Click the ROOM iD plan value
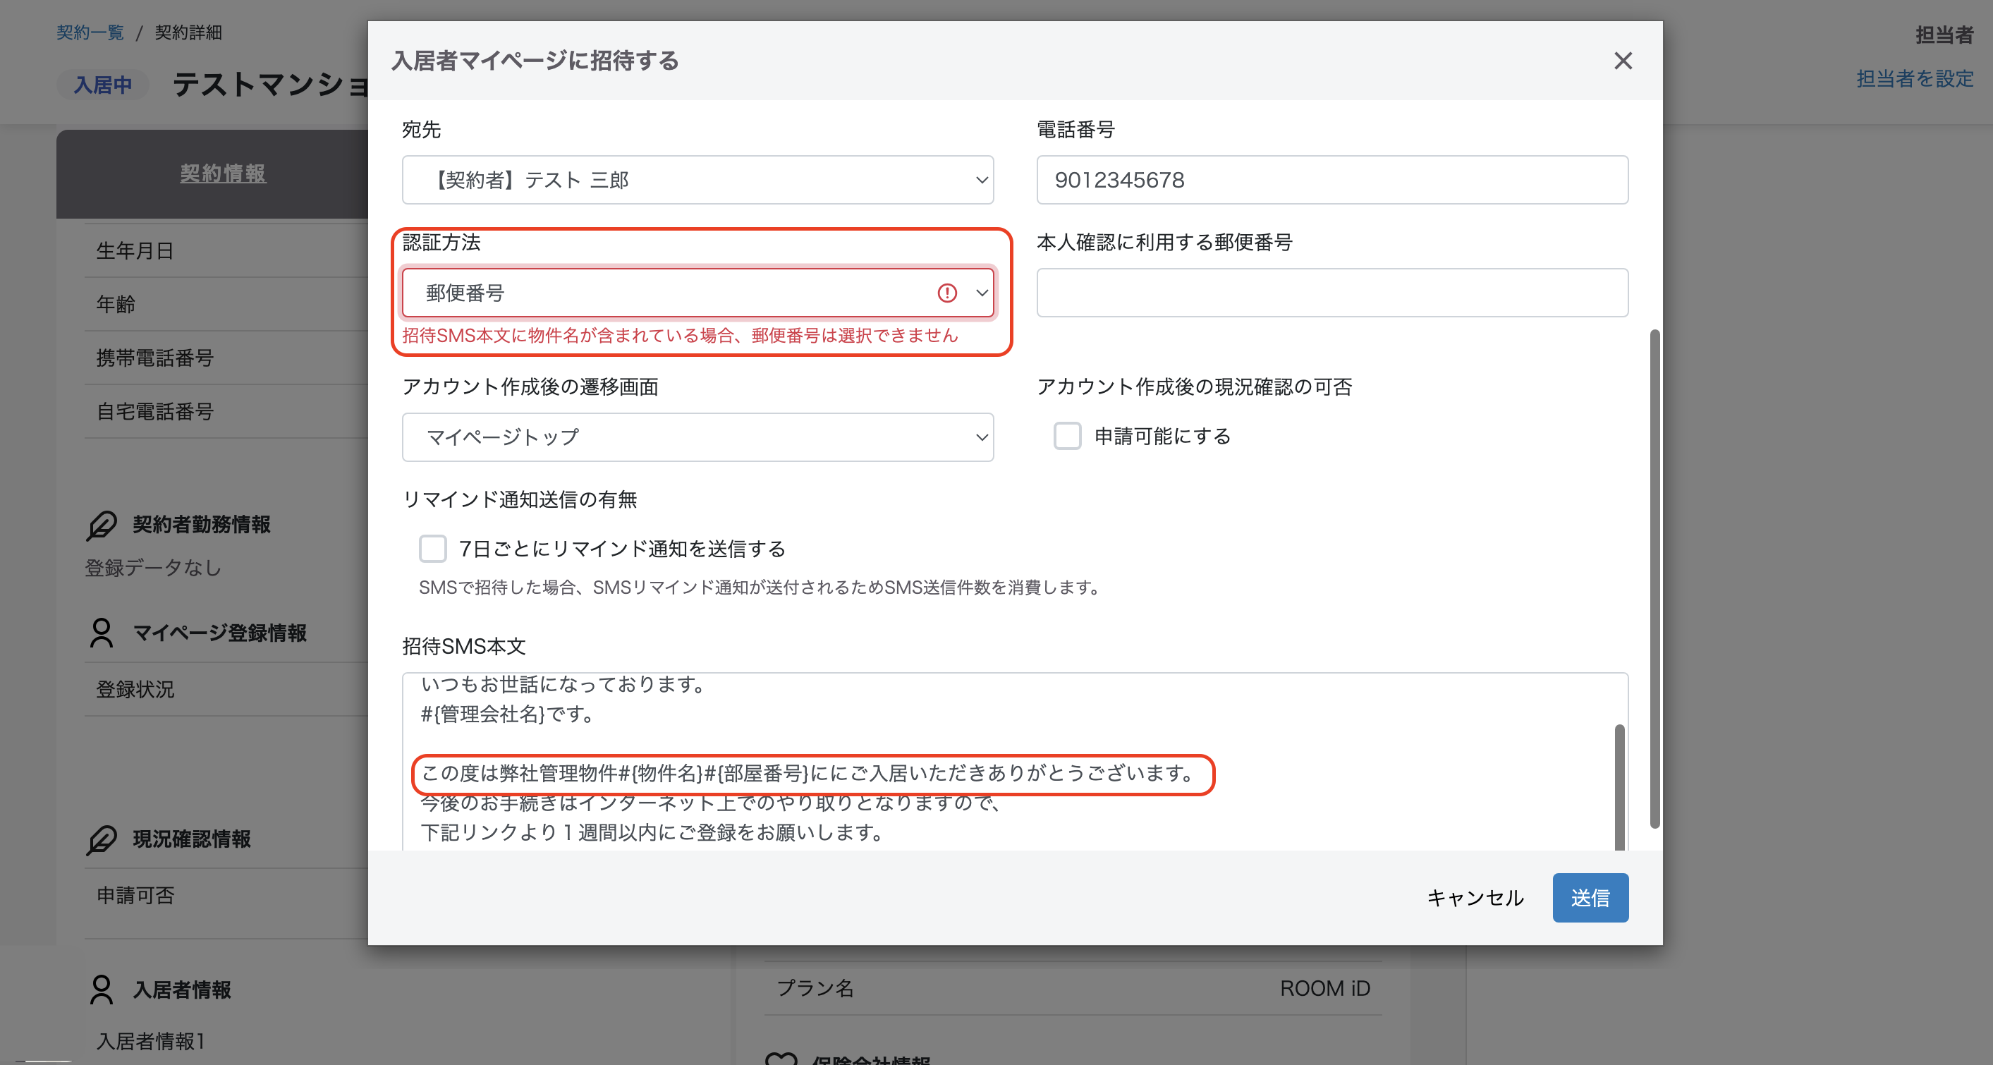This screenshot has height=1065, width=1993. point(1324,988)
